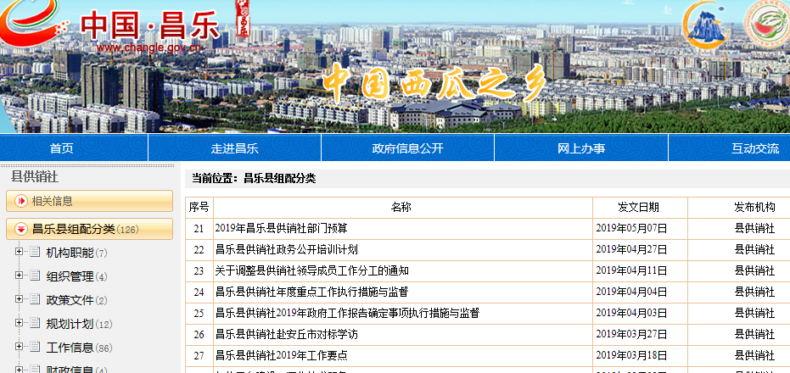
Task: Expand the 组织管理 tree node
Action: click(19, 276)
